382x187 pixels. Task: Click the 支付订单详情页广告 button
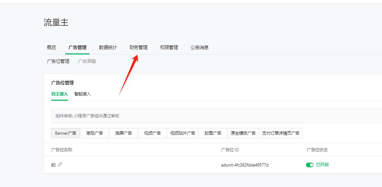[281, 133]
